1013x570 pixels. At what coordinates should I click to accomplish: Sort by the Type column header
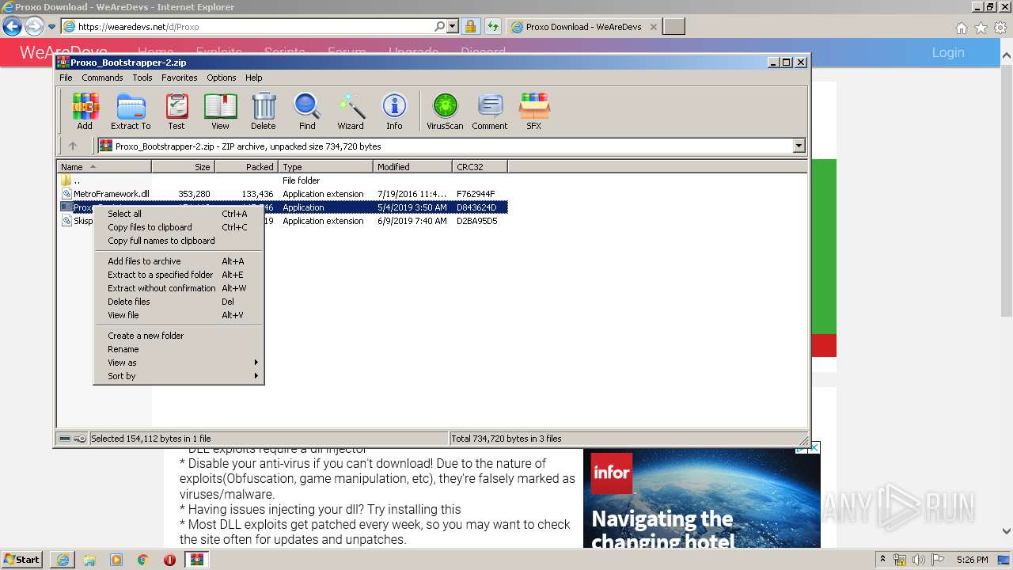tap(325, 167)
